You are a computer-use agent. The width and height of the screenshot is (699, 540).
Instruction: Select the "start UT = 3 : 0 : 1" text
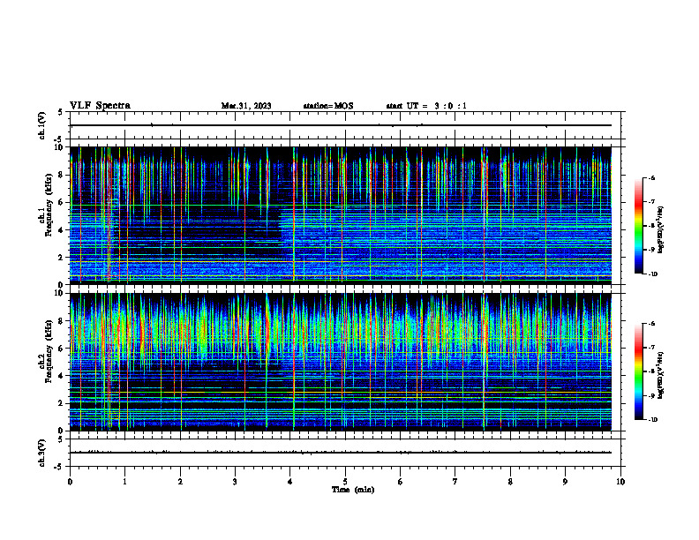click(x=426, y=106)
